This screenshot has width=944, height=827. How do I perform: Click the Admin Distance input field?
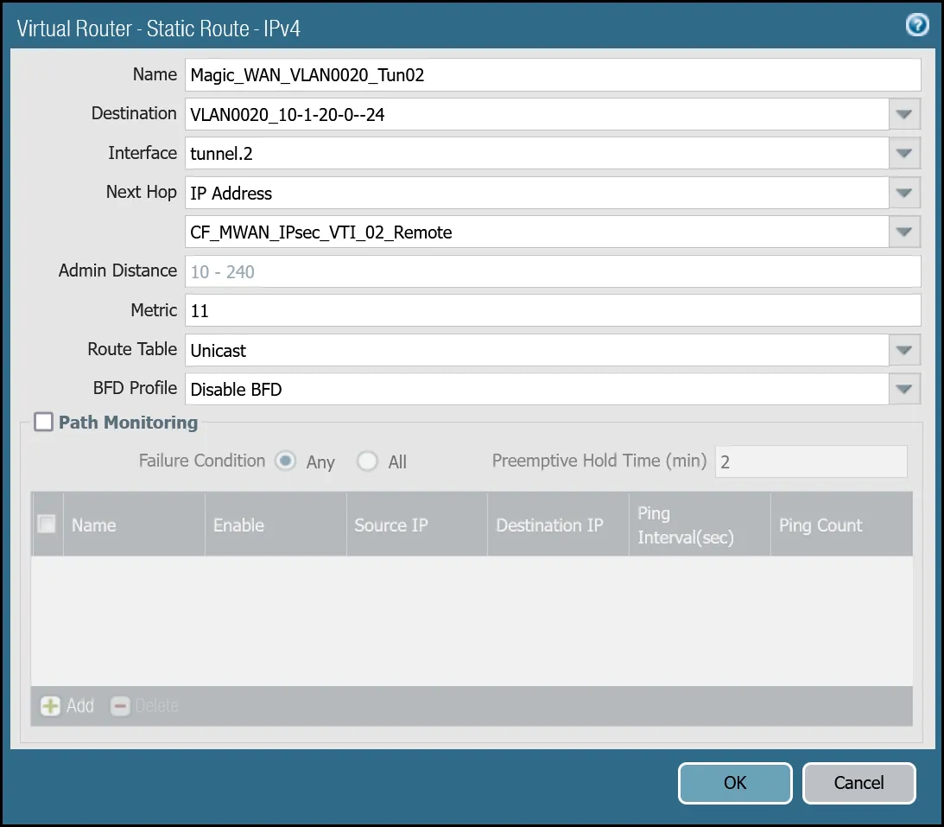pos(553,271)
